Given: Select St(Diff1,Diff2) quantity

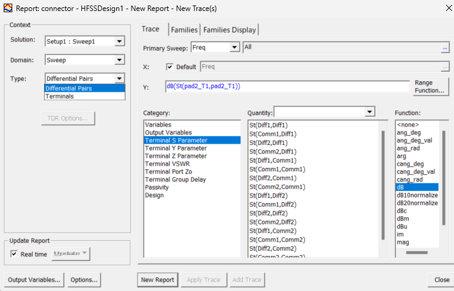Looking at the screenshot, I should click(x=314, y=196).
